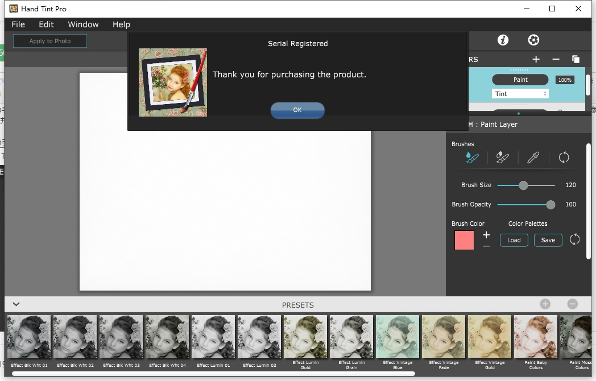Load a color palette
This screenshot has height=381, width=596.
514,240
